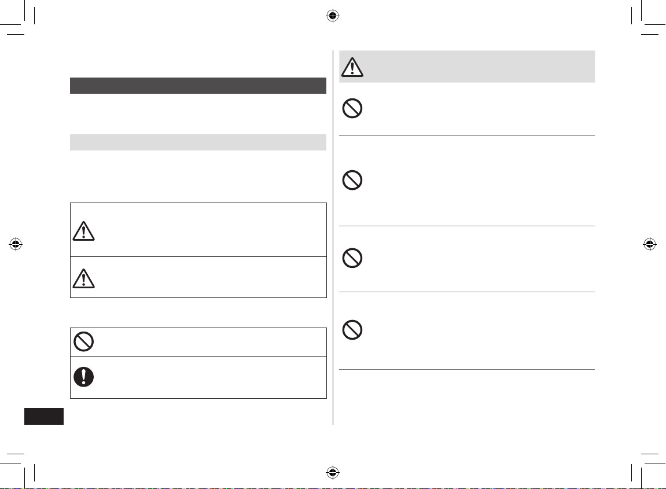The width and height of the screenshot is (666, 489).
Task: Click the black exclamation mark circle icon
Action: tap(84, 377)
